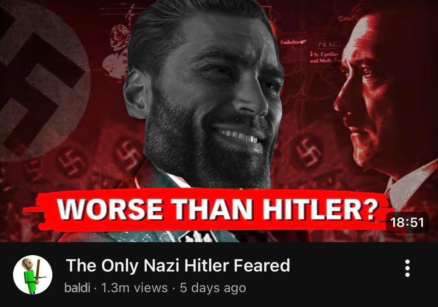This screenshot has height=307, width=438.
Task: Click the 5 days ago upload text
Action: click(213, 288)
